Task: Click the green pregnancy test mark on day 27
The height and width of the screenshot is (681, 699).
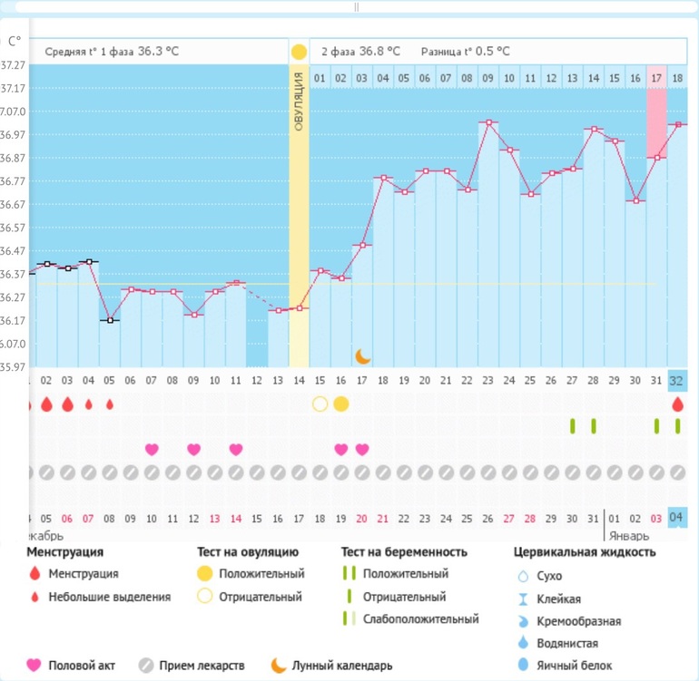Action: [573, 425]
